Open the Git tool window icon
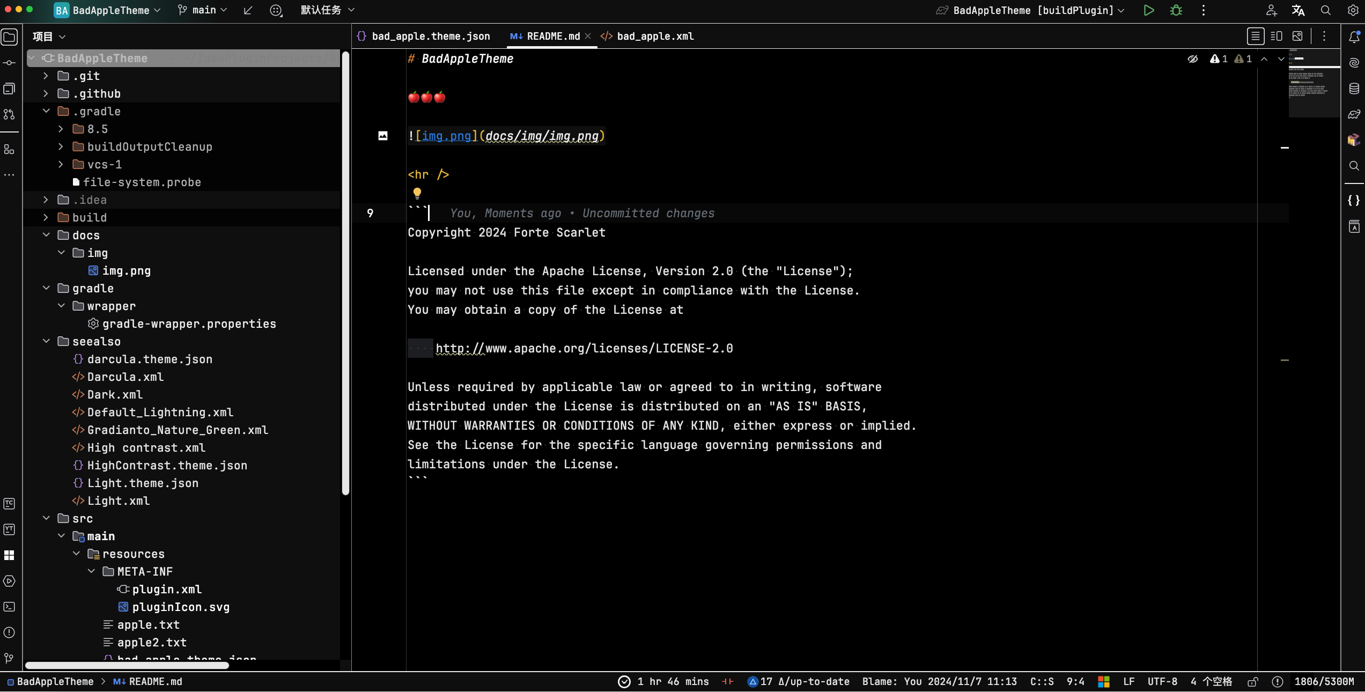Image resolution: width=1365 pixels, height=692 pixels. 10,658
